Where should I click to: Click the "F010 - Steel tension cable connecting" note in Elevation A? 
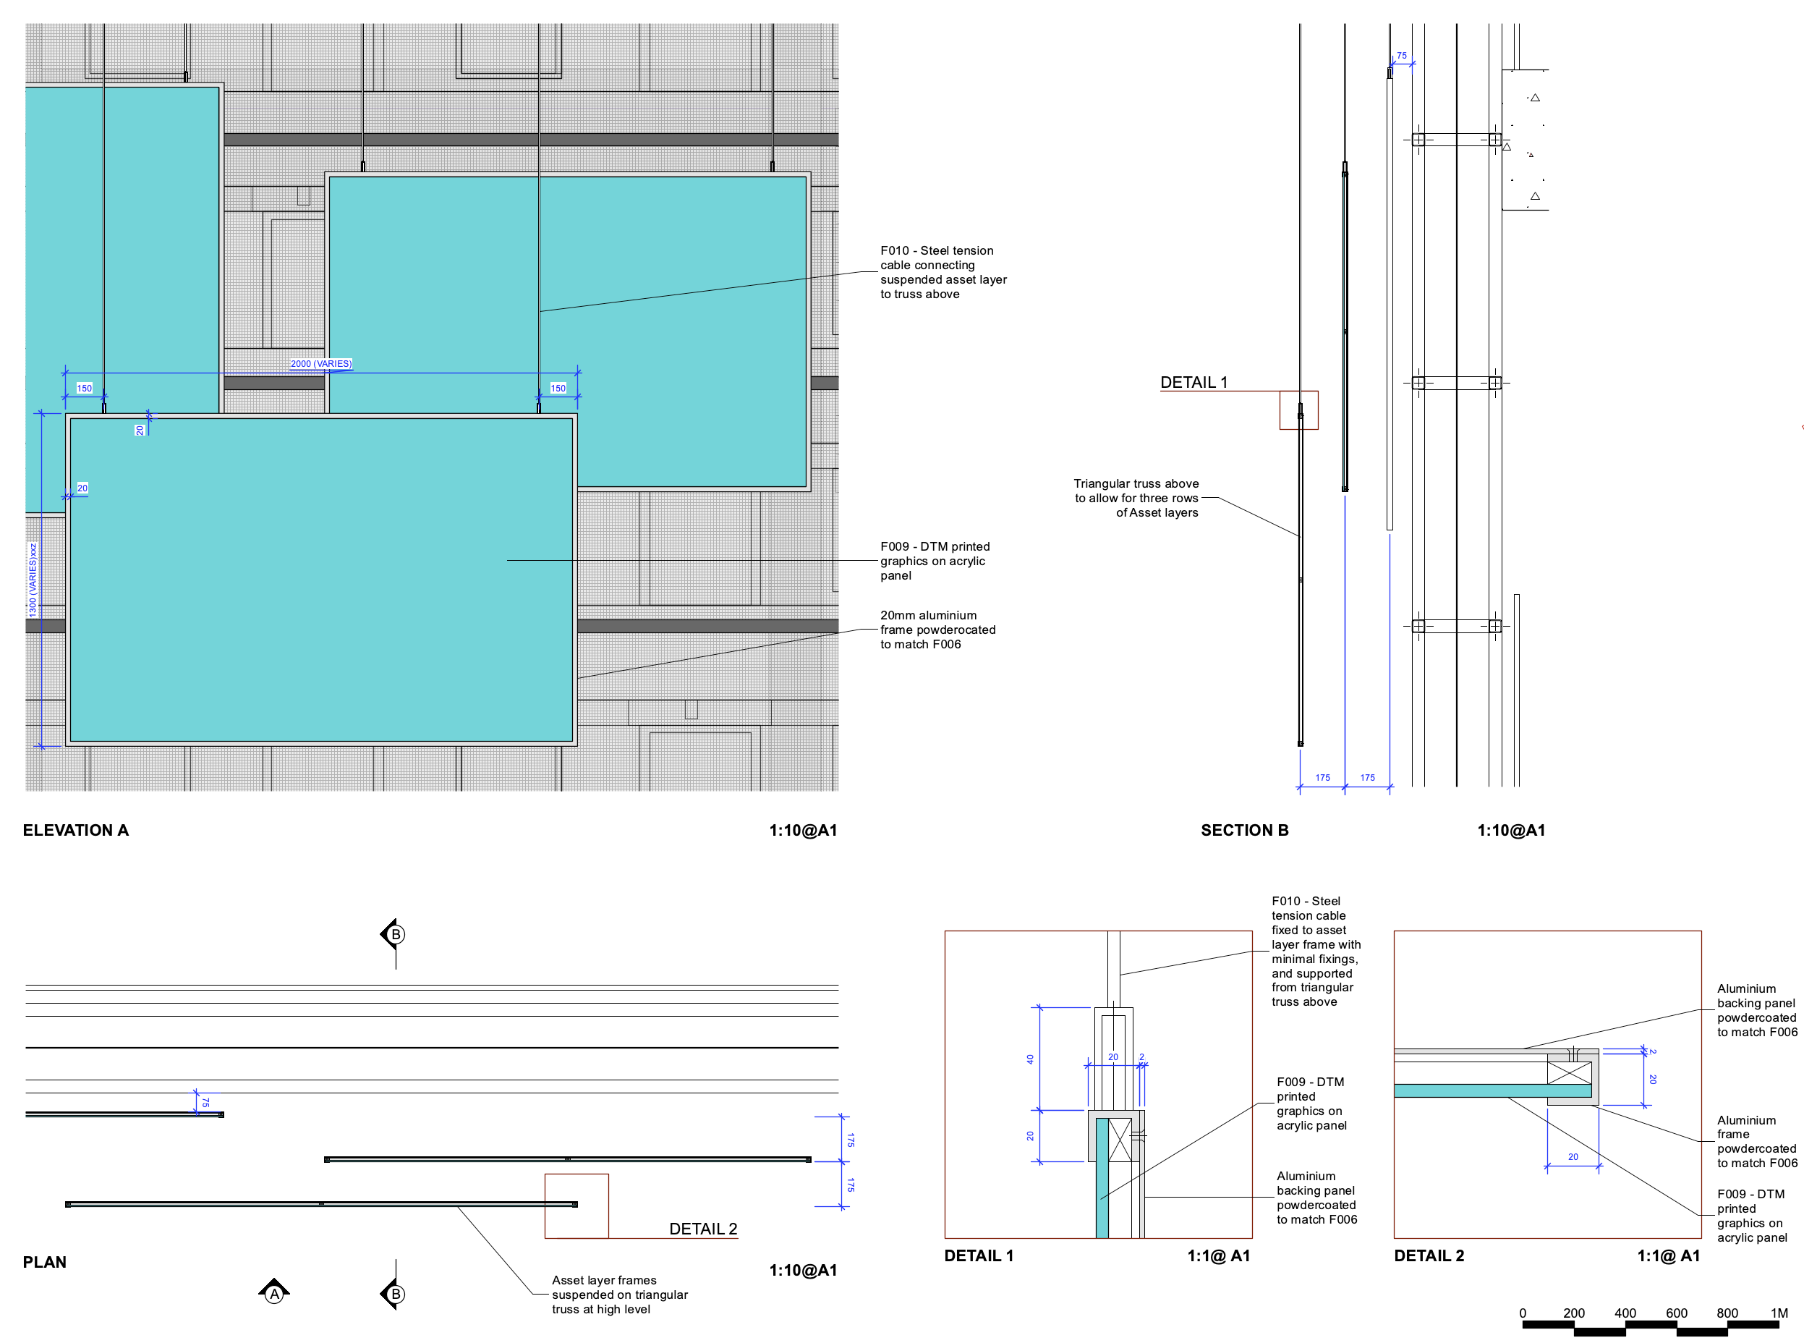click(x=943, y=272)
